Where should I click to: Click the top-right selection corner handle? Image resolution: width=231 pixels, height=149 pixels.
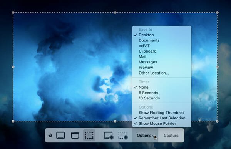click(x=217, y=13)
